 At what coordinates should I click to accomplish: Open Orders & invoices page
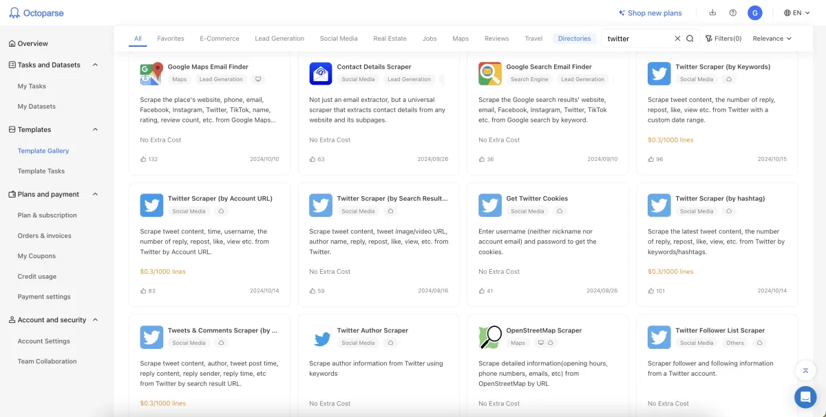click(x=45, y=236)
